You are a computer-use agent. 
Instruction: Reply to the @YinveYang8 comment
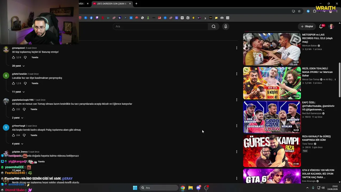(x=34, y=135)
